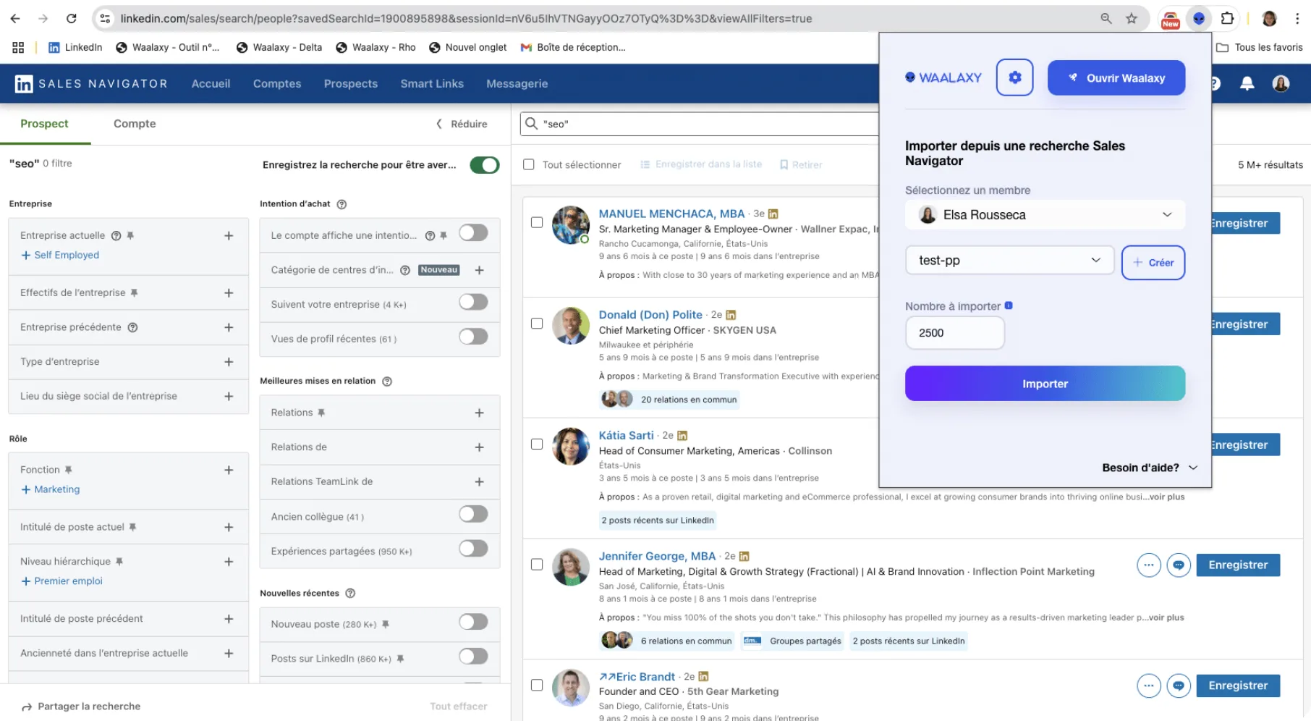
Task: Expand 'Effectifs de l'entreprise' filter
Action: [x=229, y=293]
